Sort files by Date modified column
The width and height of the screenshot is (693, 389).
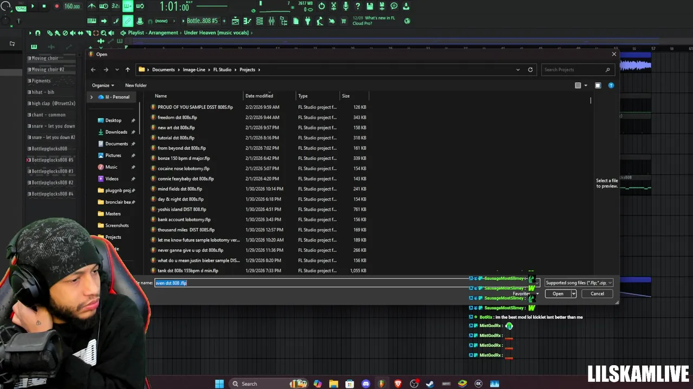259,96
